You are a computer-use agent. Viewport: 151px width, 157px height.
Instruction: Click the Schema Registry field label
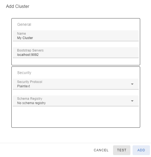coord(30,99)
